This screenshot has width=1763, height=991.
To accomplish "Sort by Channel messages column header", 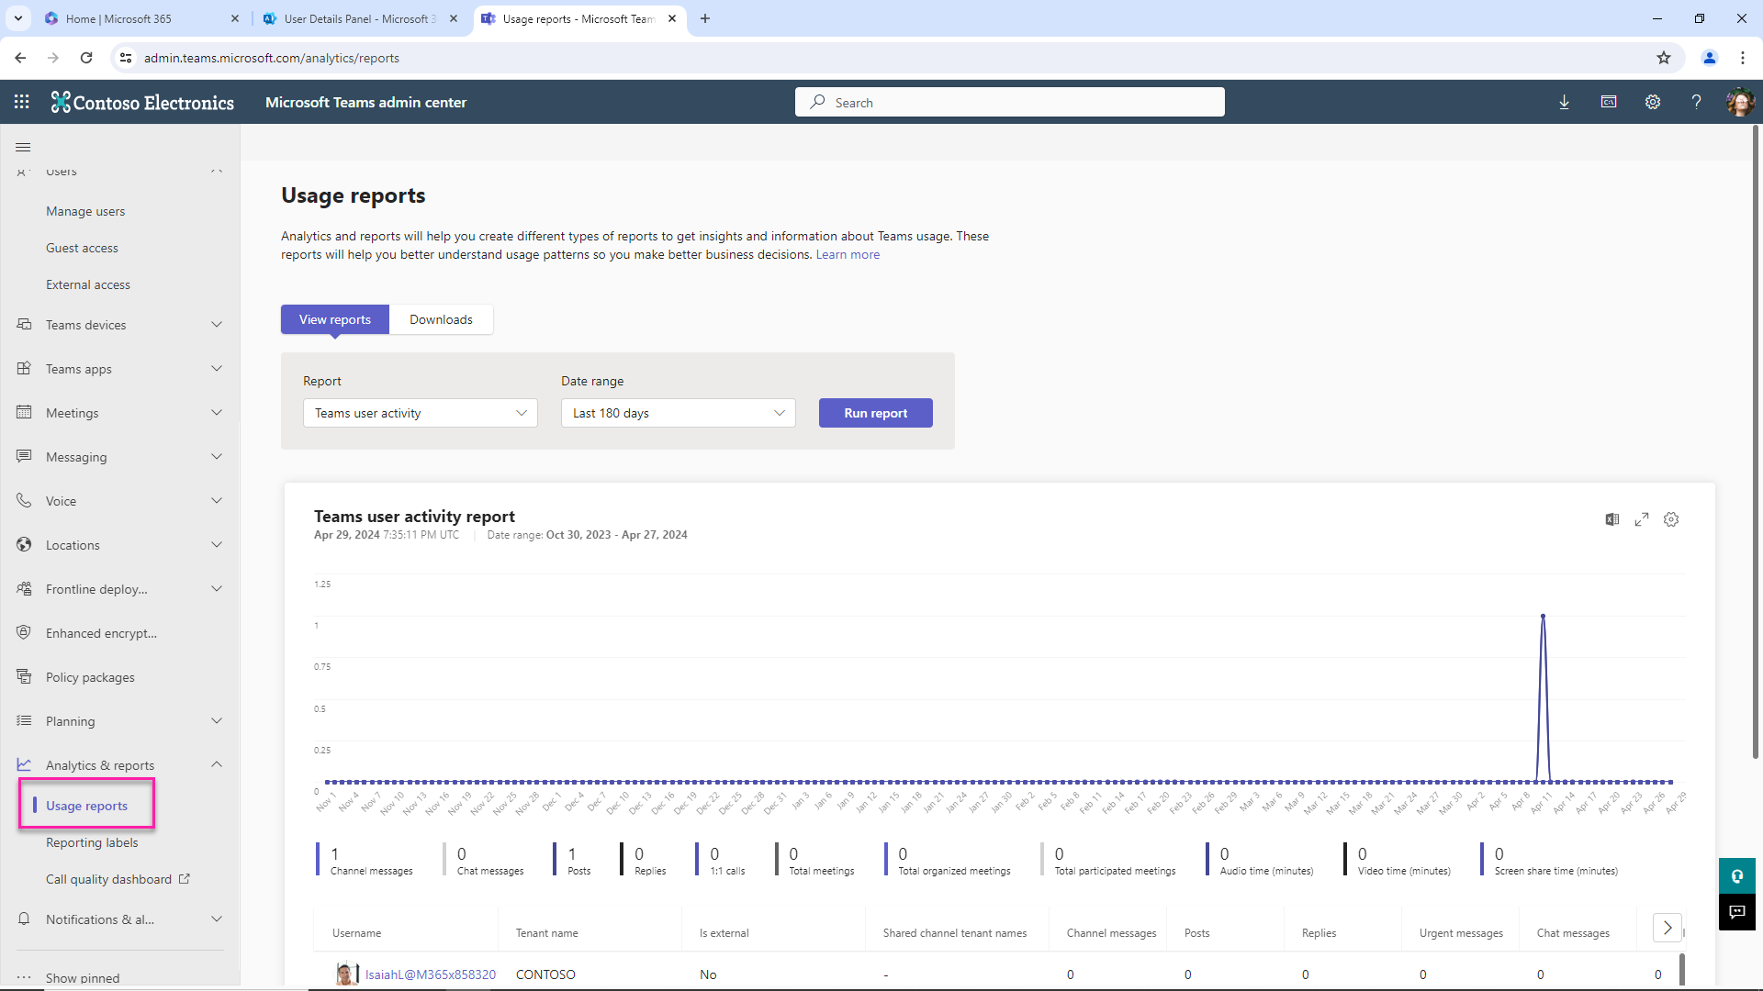I will (x=1111, y=932).
